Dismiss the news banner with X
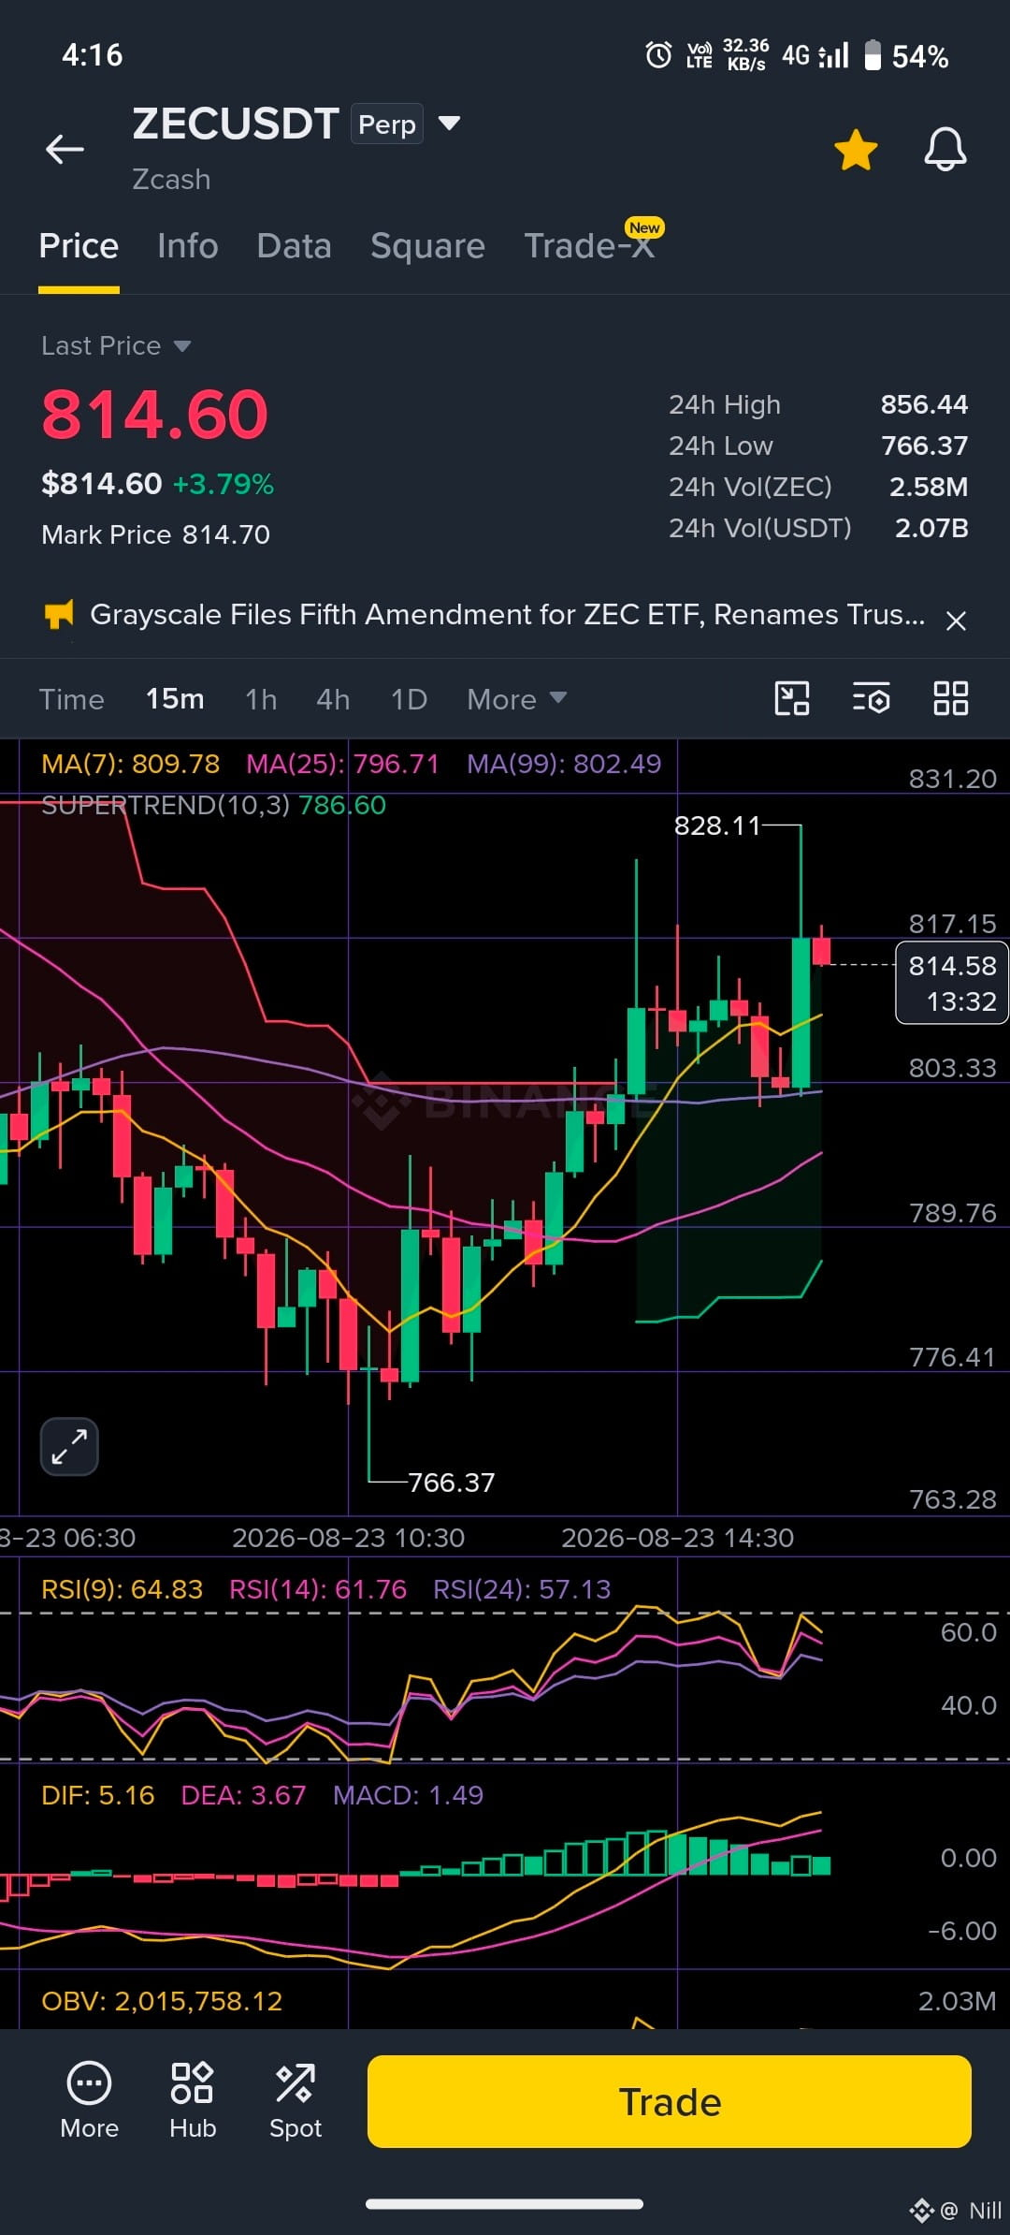The image size is (1010, 2235). click(x=956, y=621)
